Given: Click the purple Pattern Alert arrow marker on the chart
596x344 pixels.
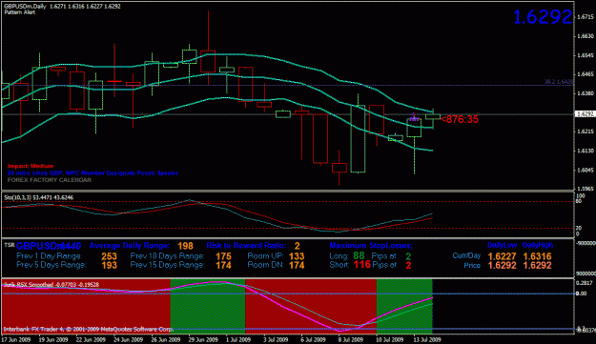Looking at the screenshot, I should [414, 117].
